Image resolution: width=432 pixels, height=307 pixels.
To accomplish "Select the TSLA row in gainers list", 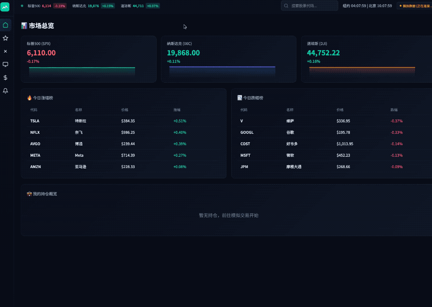I will pyautogui.click(x=123, y=121).
